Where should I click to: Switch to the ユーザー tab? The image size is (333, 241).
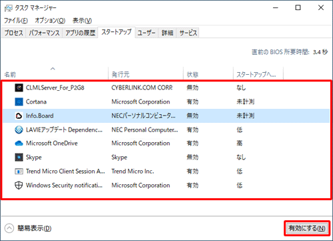[147, 33]
